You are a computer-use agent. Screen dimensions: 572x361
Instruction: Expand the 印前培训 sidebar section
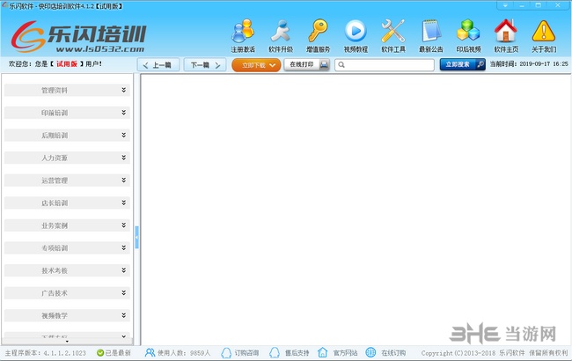(67, 113)
